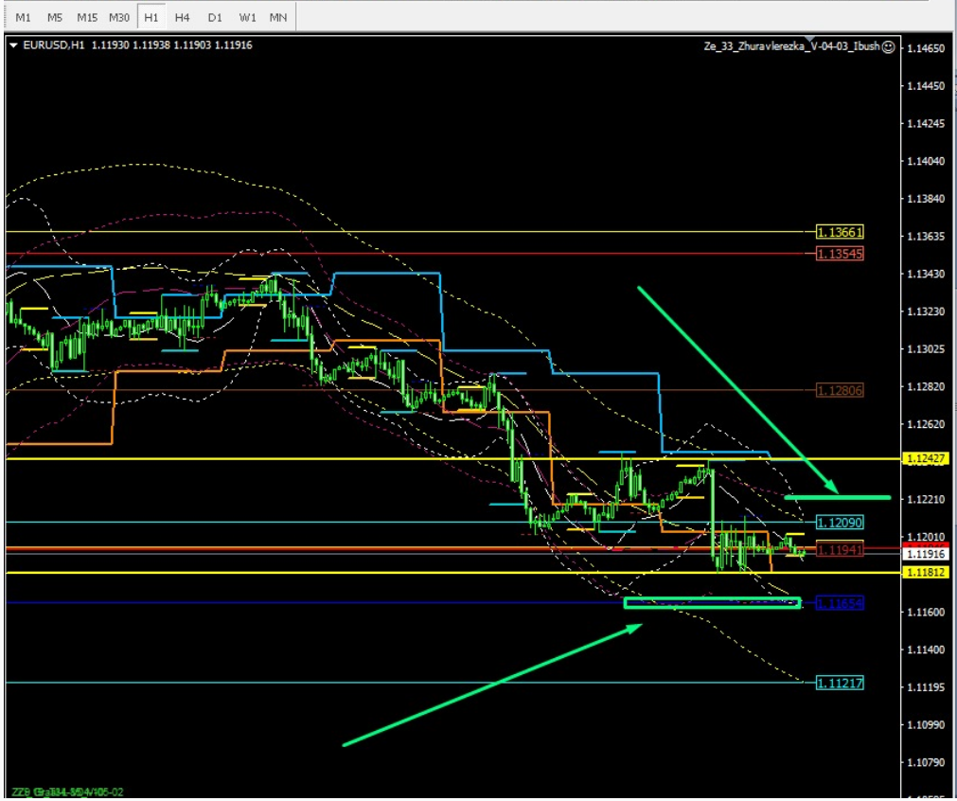Click the red 1.13545 level label
Screen dimensions: 957x801
pyautogui.click(x=840, y=254)
